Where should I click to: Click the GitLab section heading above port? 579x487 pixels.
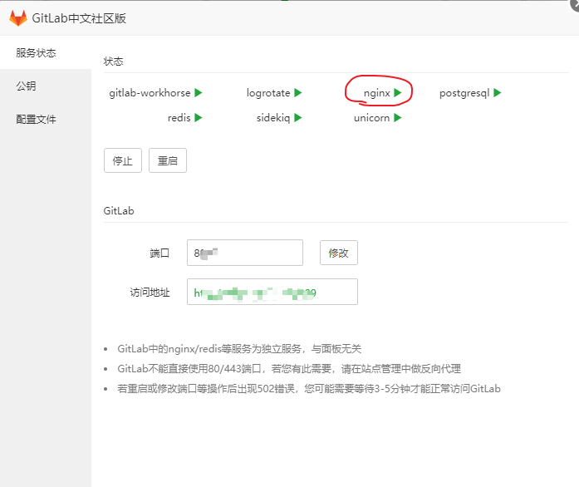click(119, 210)
